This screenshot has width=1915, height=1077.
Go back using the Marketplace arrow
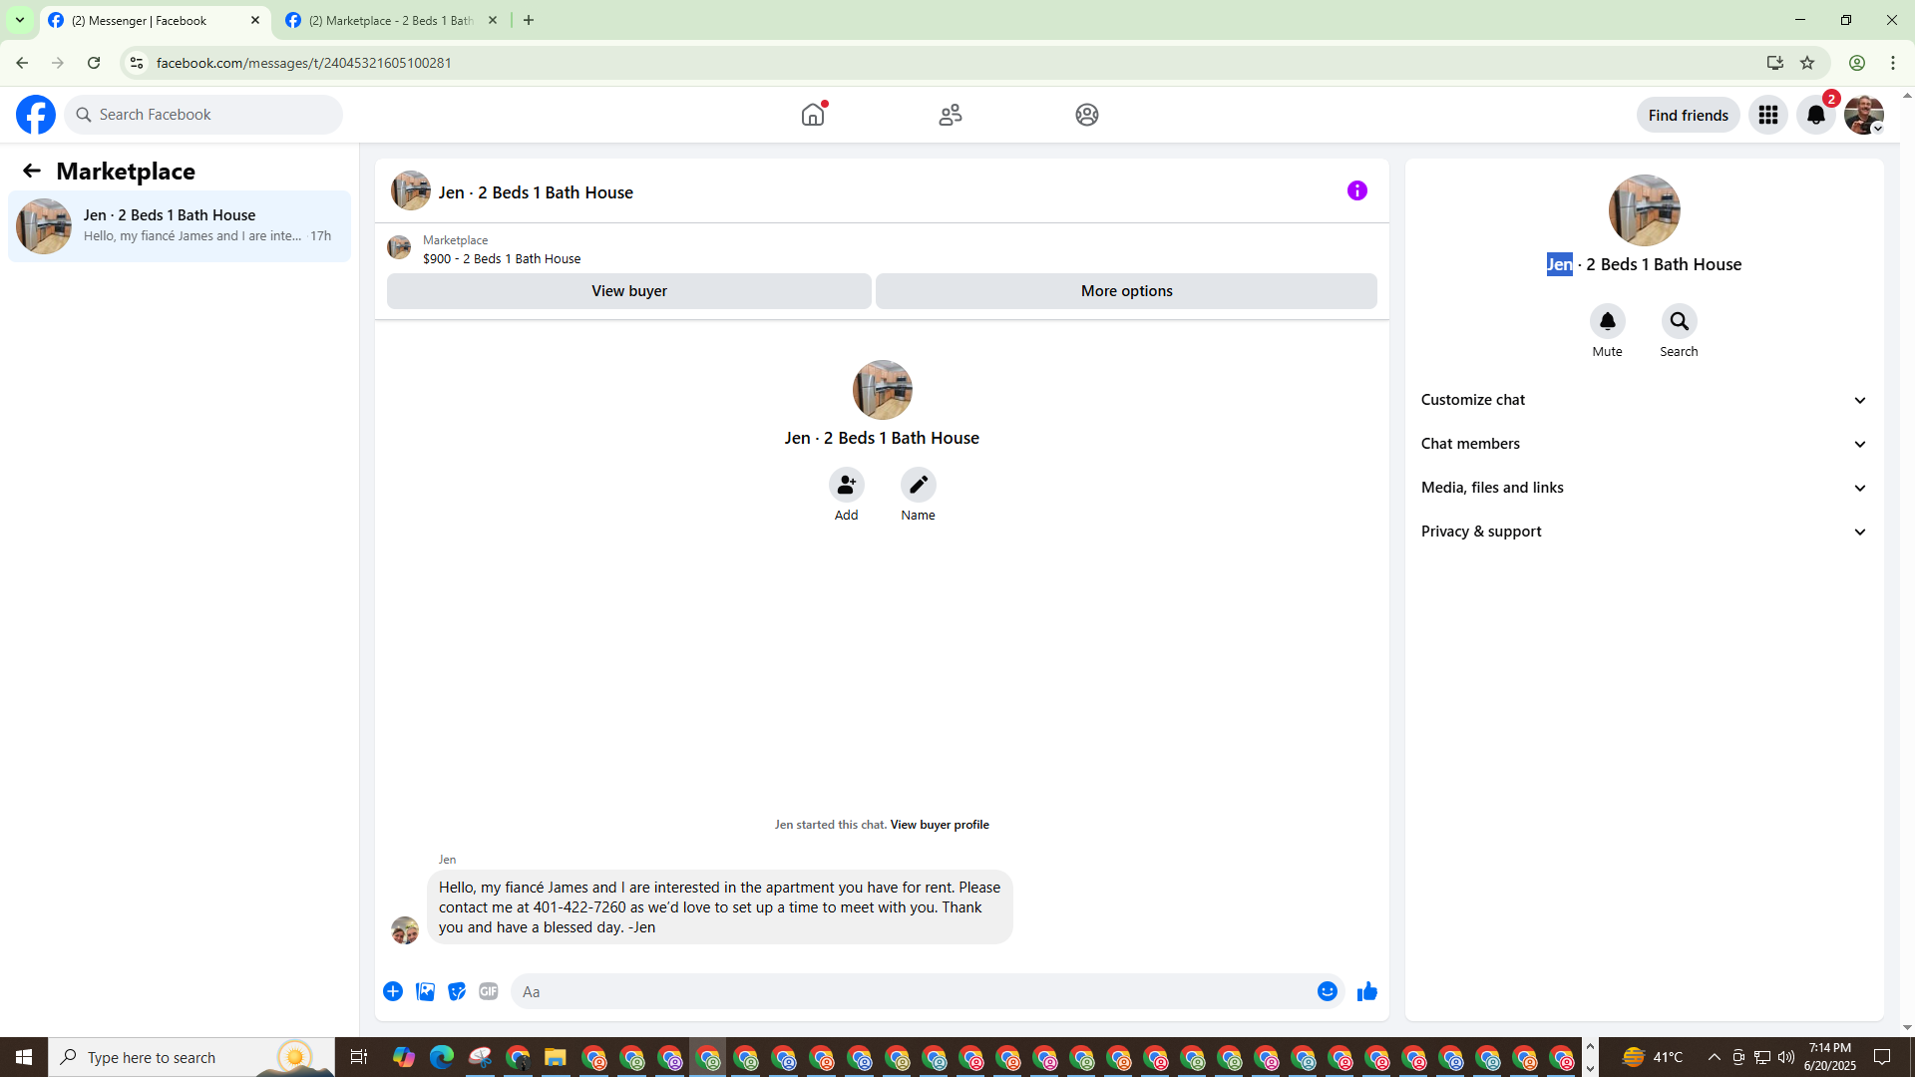coord(32,171)
